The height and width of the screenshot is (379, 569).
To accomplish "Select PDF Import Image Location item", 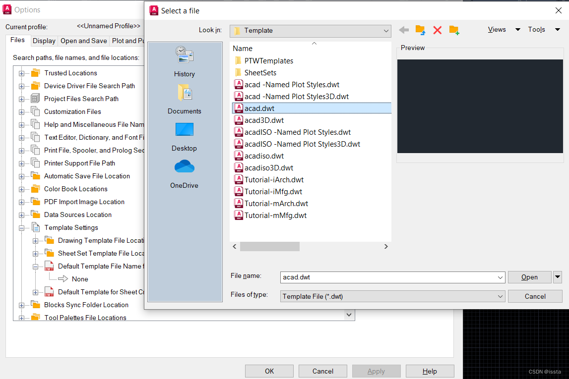I will [84, 202].
